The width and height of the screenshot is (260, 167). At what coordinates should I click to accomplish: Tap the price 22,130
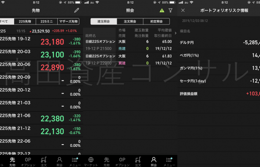pos(52,131)
